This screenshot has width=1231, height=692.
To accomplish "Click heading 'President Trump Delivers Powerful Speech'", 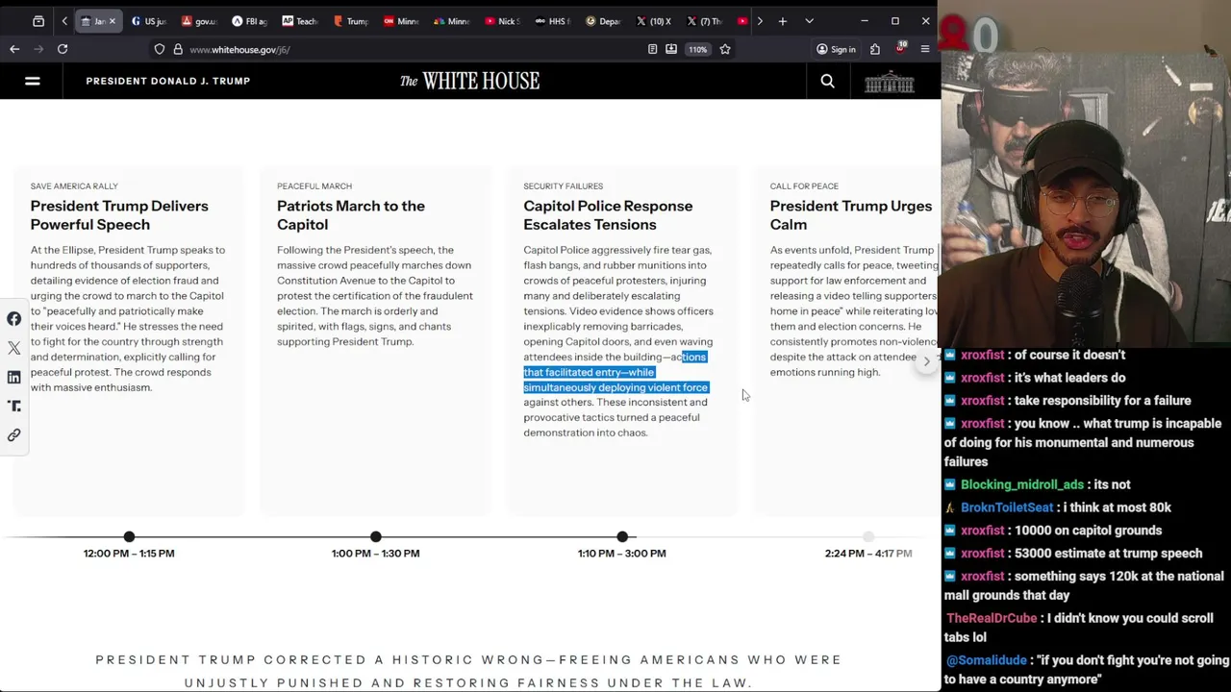I will [x=119, y=215].
